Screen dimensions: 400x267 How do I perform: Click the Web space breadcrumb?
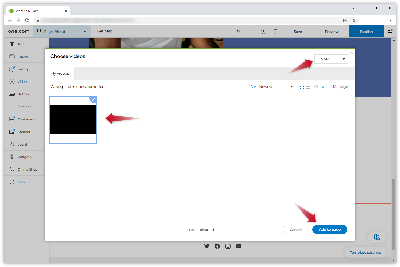pos(61,87)
